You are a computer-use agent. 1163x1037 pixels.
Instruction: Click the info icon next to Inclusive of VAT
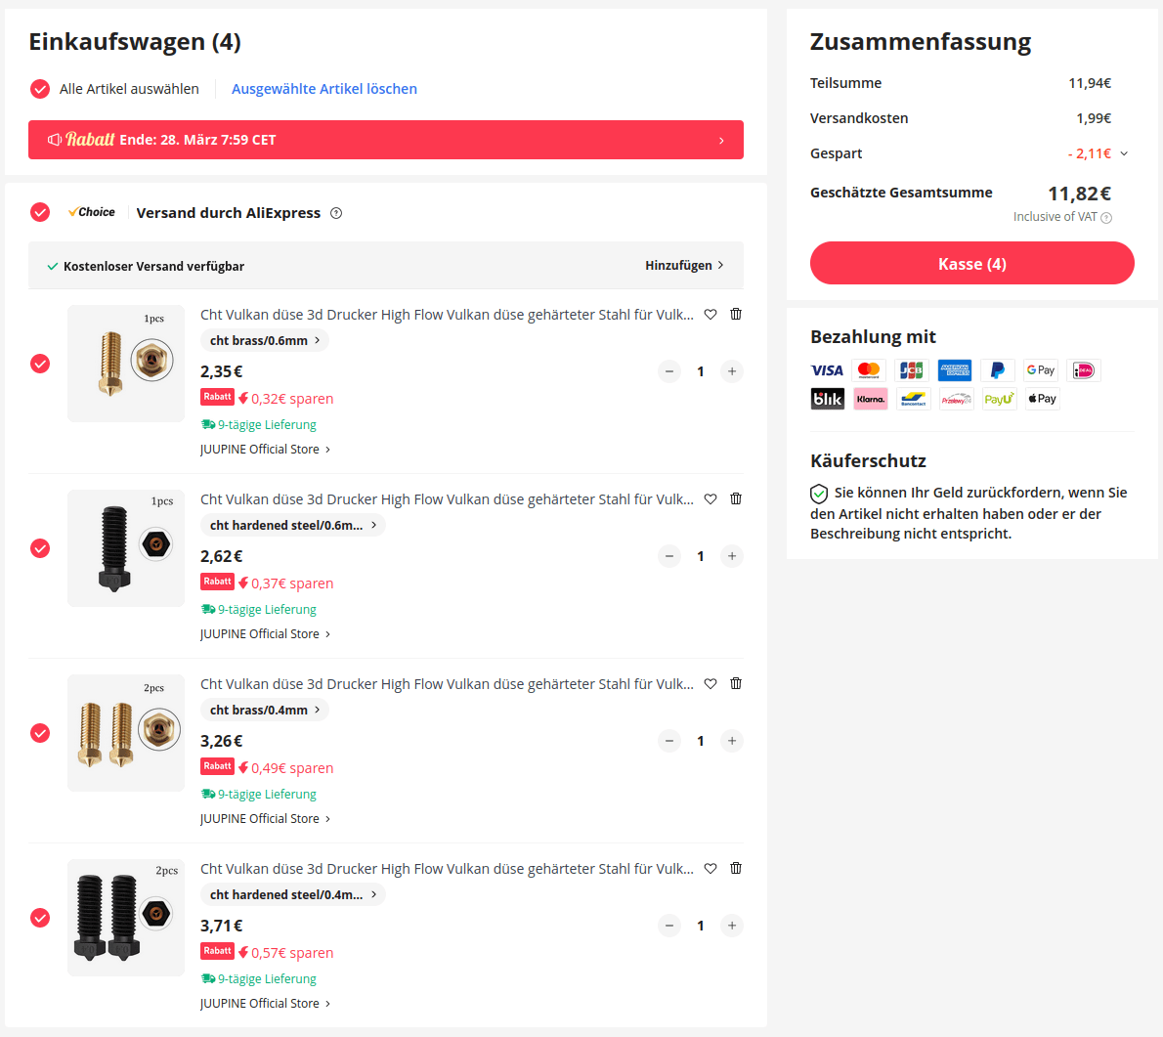tap(1106, 218)
